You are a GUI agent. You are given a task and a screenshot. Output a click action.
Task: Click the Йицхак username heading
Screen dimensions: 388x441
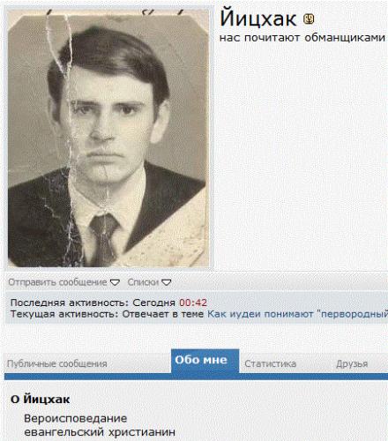tap(258, 19)
